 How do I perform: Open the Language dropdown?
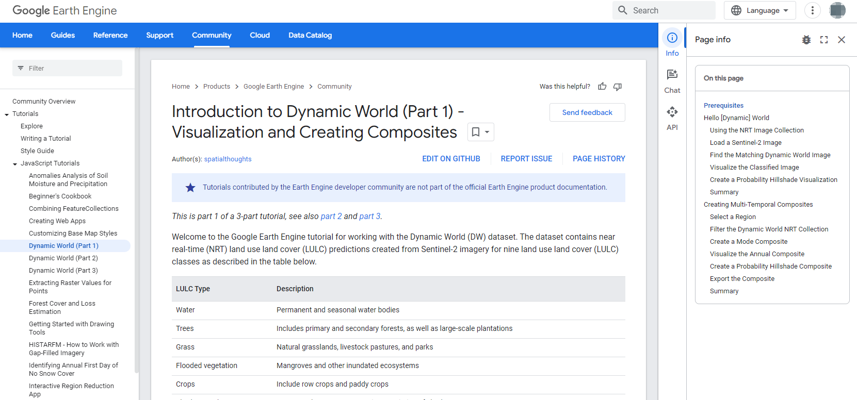click(760, 10)
